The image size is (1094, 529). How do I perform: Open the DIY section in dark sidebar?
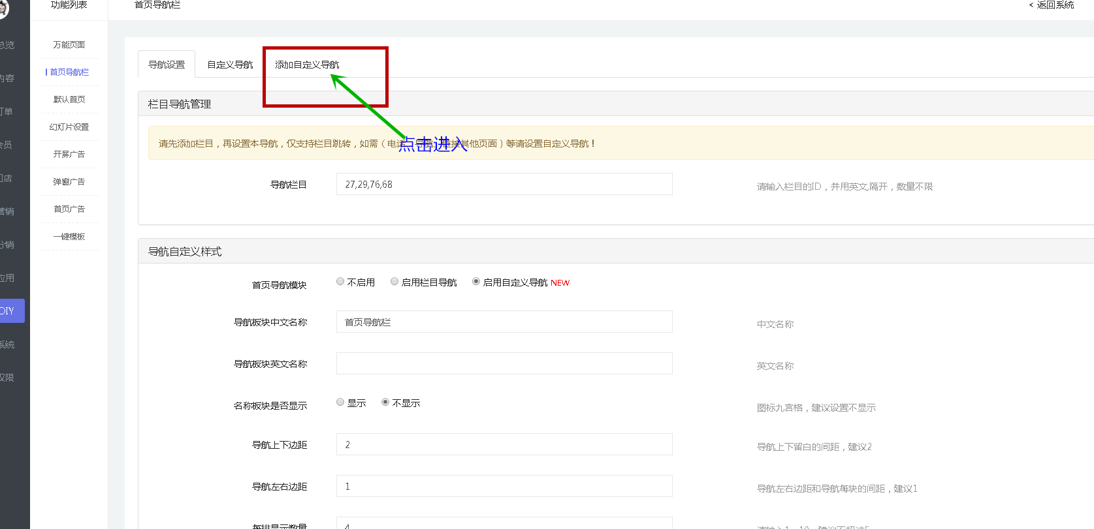point(12,311)
